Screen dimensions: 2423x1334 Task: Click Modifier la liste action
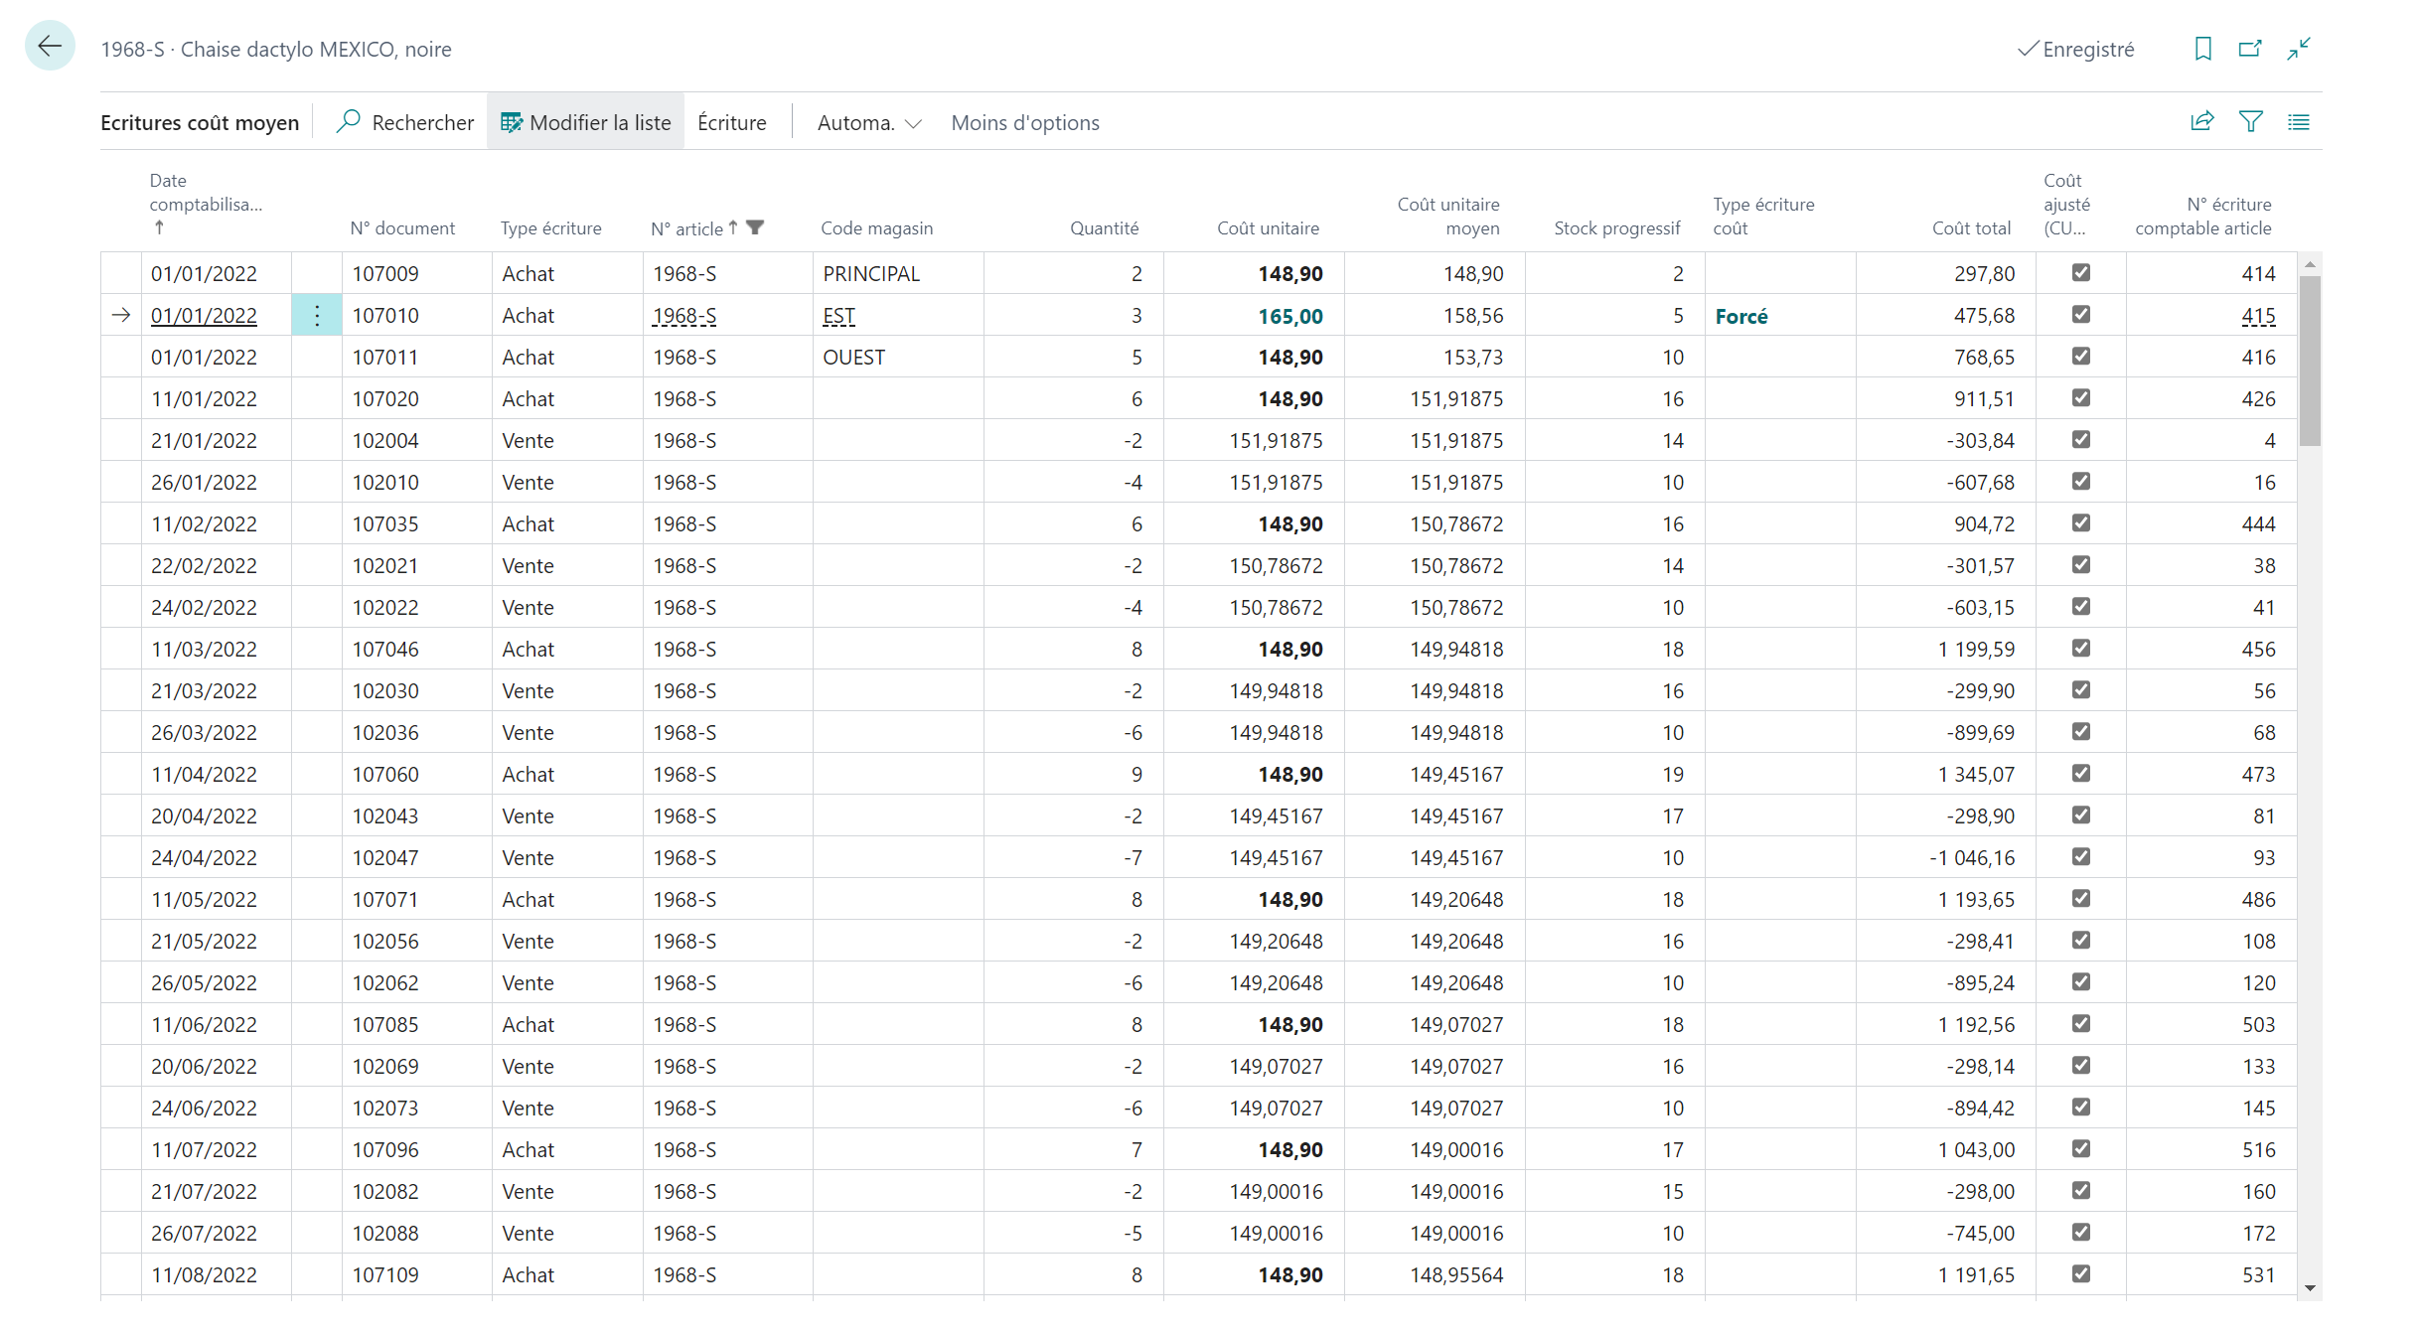pyautogui.click(x=585, y=122)
